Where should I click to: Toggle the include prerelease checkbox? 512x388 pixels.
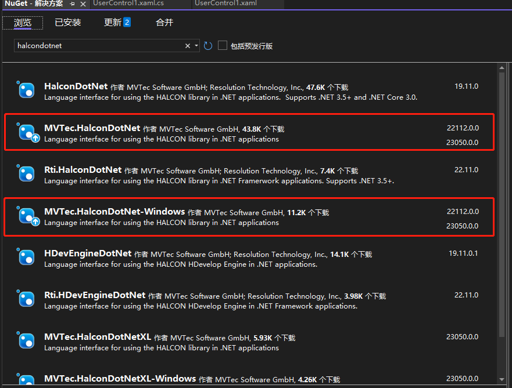(x=223, y=45)
